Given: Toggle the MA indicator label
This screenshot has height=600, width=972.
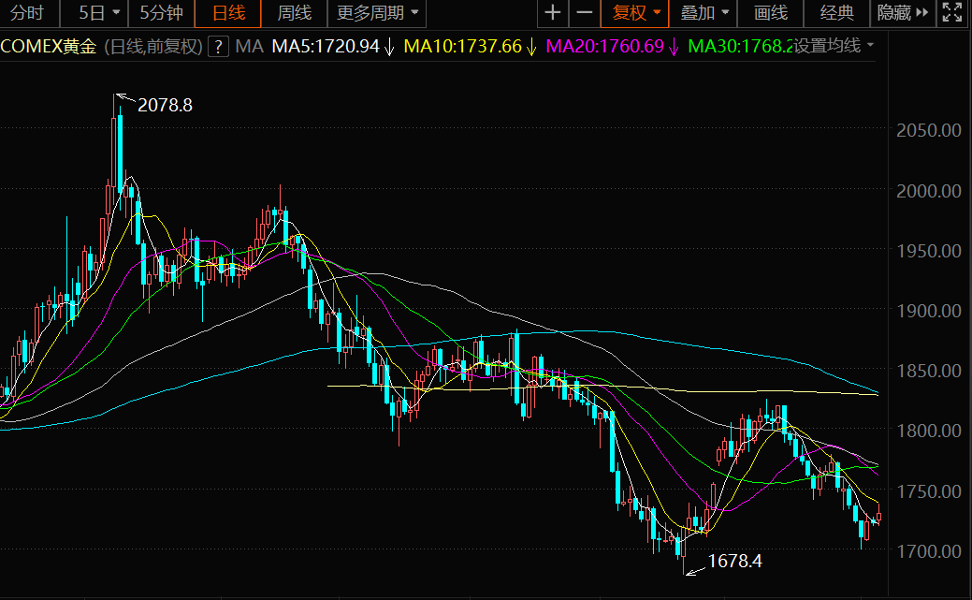Looking at the screenshot, I should [249, 46].
